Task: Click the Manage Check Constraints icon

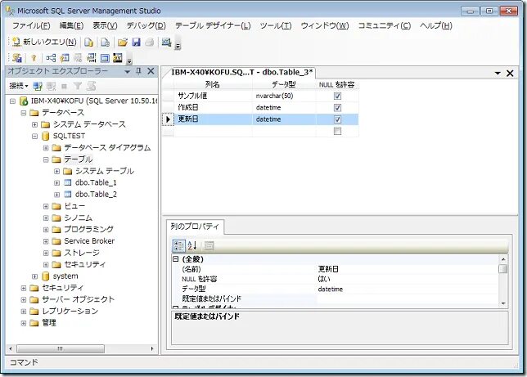Action: coord(105,58)
